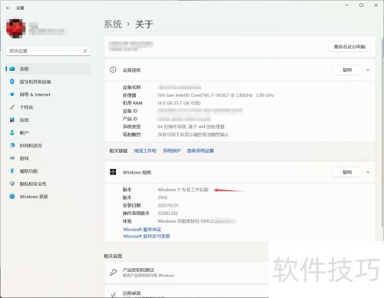
Task: Open the Microsoft 软件许可条款 link
Action: coord(147,236)
